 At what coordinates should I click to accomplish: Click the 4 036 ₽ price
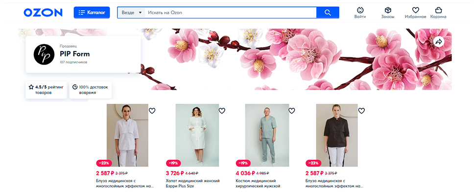(x=245, y=173)
